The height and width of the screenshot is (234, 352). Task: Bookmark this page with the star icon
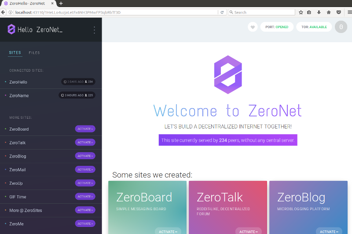(x=301, y=12)
